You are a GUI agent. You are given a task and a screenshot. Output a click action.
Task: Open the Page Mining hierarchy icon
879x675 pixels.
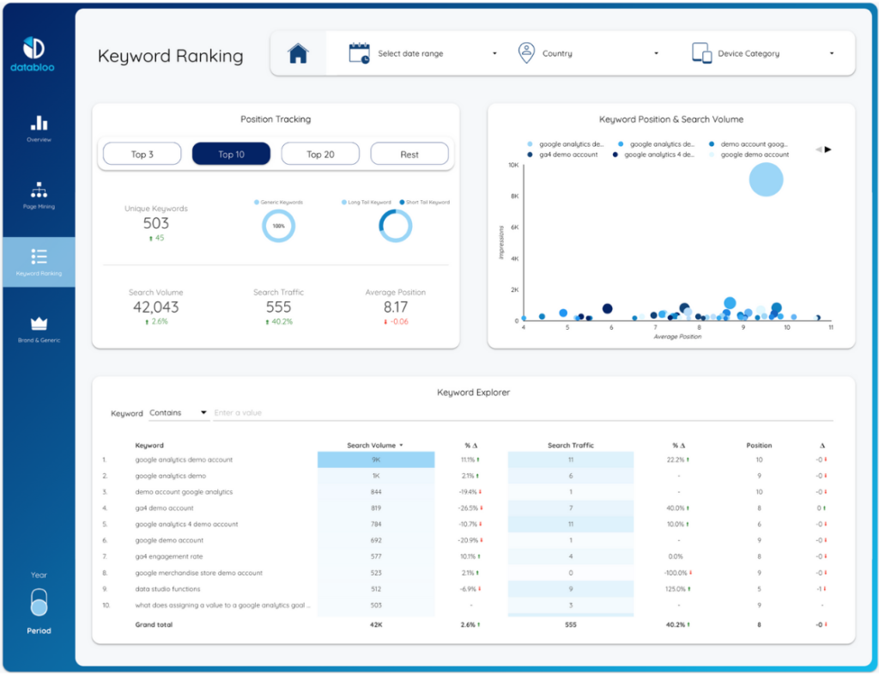point(39,190)
